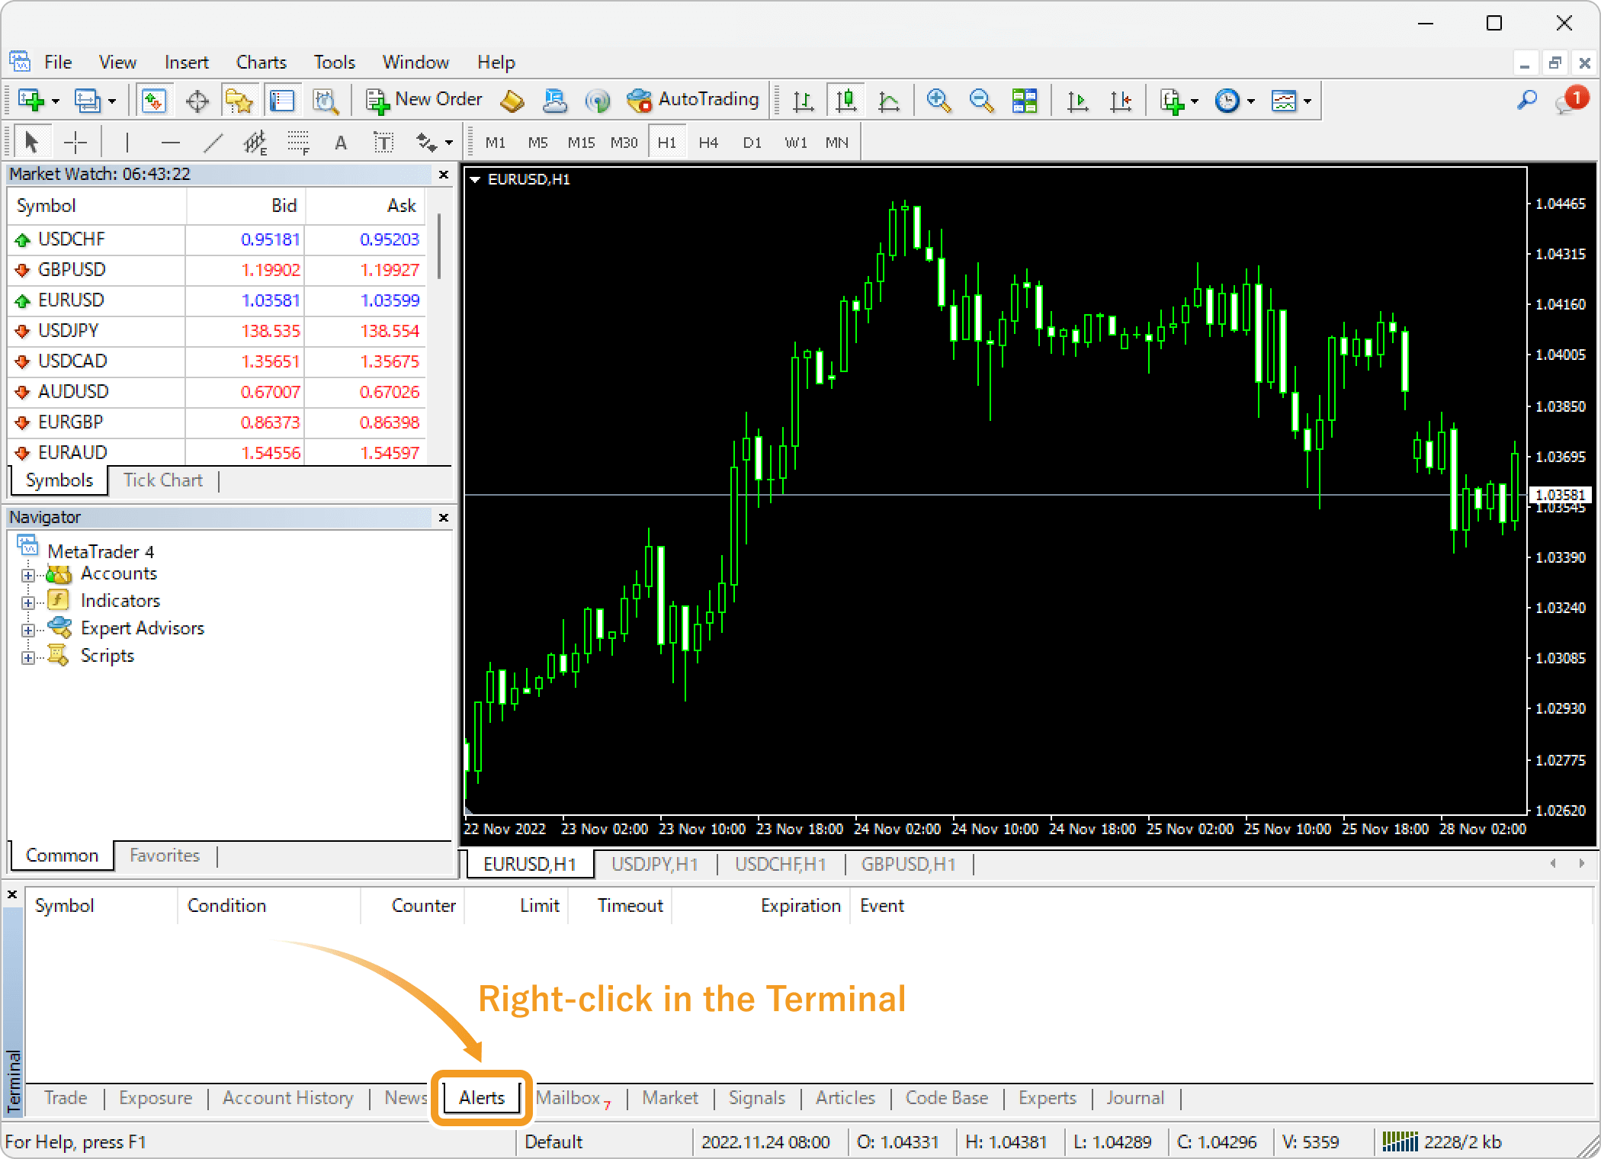
Task: Open the Alerts tab in Terminal
Action: (480, 1098)
